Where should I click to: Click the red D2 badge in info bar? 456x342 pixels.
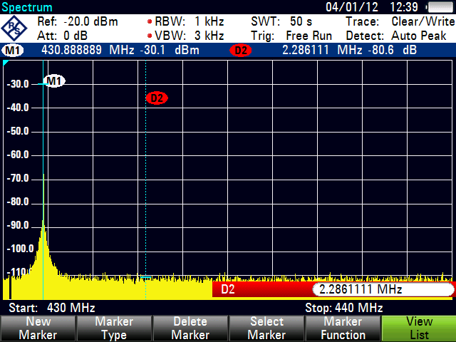click(x=240, y=51)
